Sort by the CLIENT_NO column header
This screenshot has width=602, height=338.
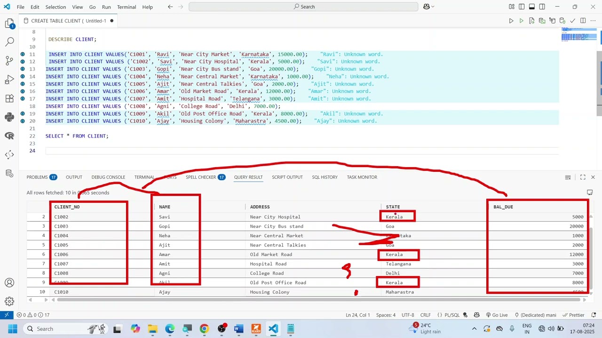coord(67,207)
